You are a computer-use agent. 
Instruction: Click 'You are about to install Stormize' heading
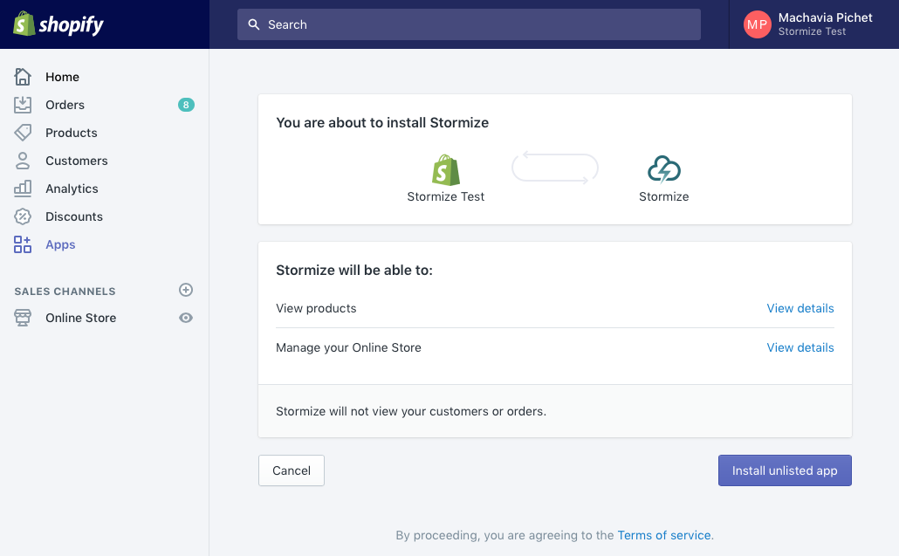click(x=382, y=123)
